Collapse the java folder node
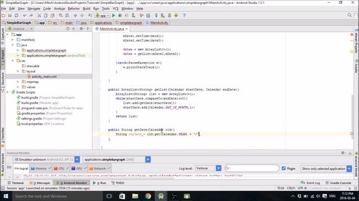Image resolution: width=359 pixels, height=201 pixels. point(13,45)
